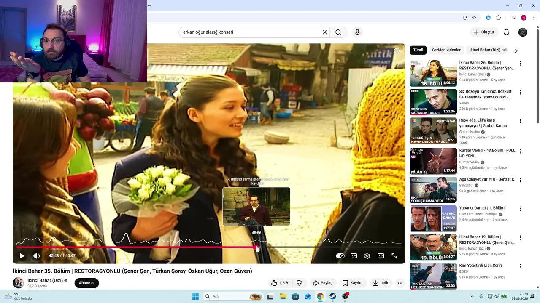Screen dimensions: 540x303
Task: Open the Chrome three-dot menu
Action: point(534,18)
